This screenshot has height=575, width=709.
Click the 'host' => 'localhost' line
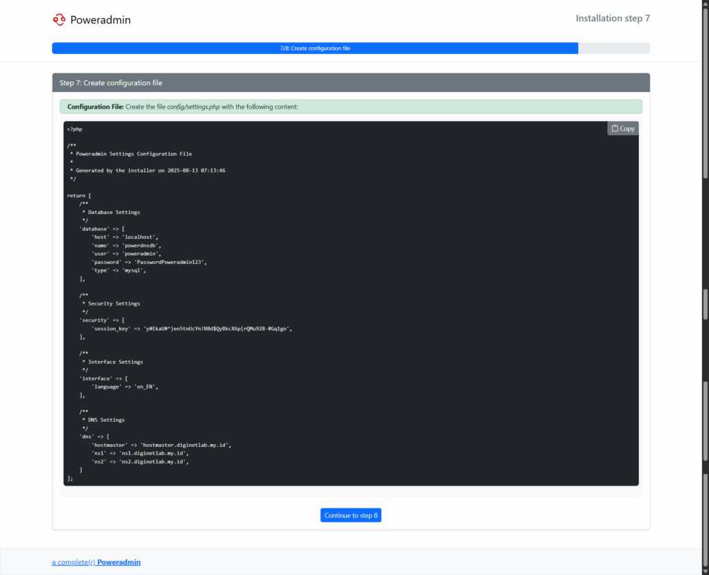coord(125,237)
